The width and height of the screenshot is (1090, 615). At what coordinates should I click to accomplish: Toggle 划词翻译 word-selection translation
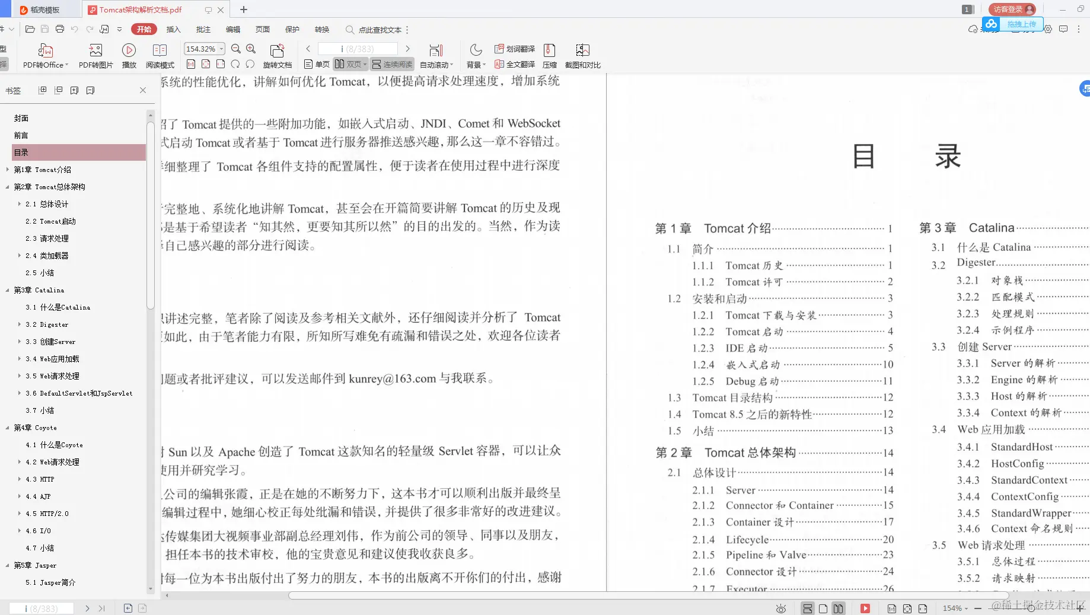515,49
